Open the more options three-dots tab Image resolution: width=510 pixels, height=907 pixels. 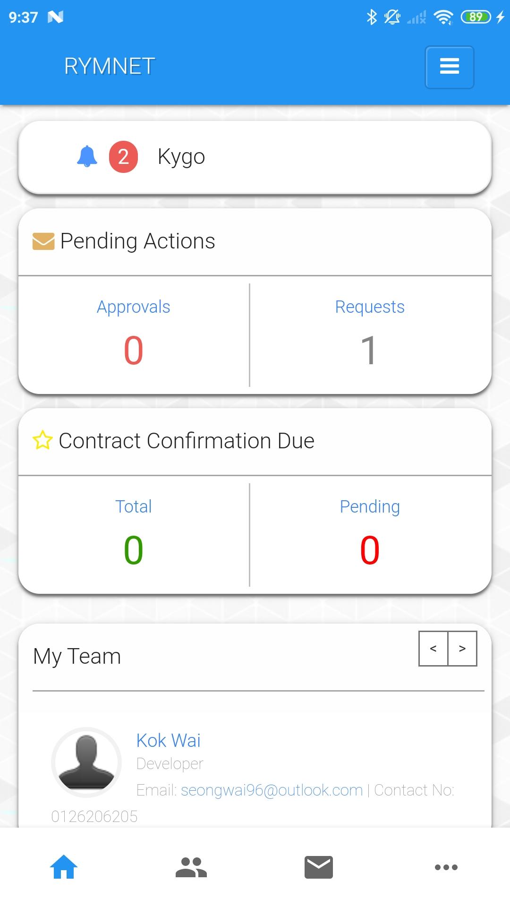click(446, 867)
